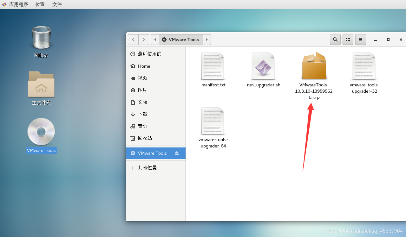Open the Places menu in top bar
This screenshot has height=237, width=406.
(40, 4)
